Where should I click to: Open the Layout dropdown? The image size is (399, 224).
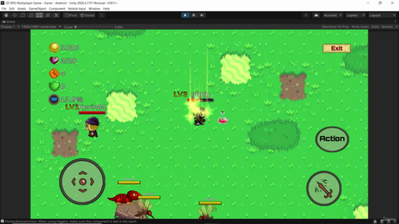point(382,15)
